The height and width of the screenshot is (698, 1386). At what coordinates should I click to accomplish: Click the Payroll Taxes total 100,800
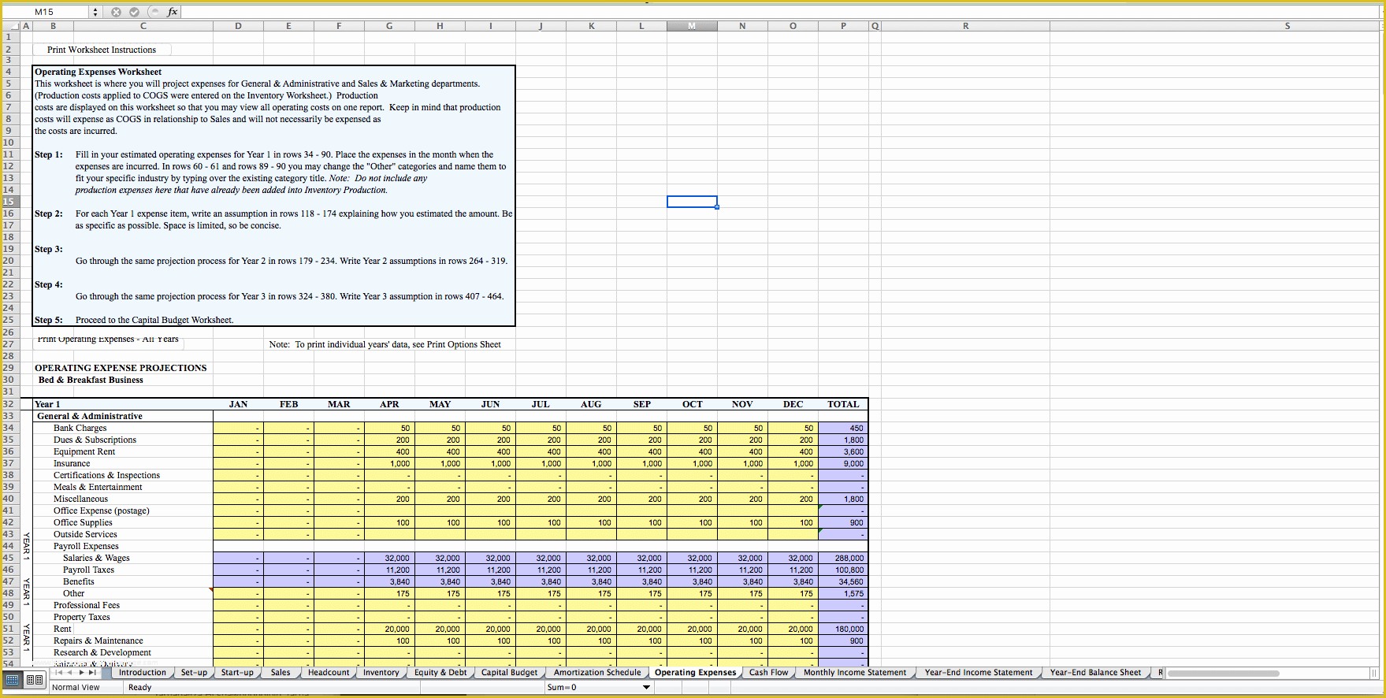(843, 570)
